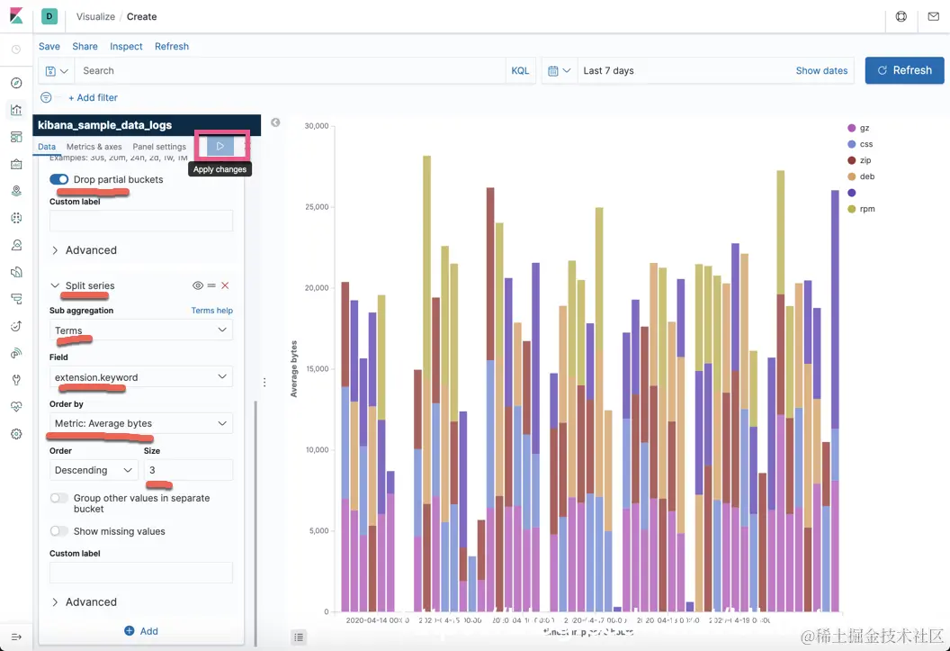Turn off Drop partial buckets switch
The width and height of the screenshot is (950, 651).
[58, 179]
